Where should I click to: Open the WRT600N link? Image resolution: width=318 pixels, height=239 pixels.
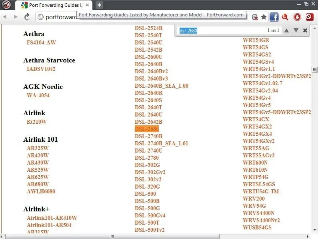point(255,163)
